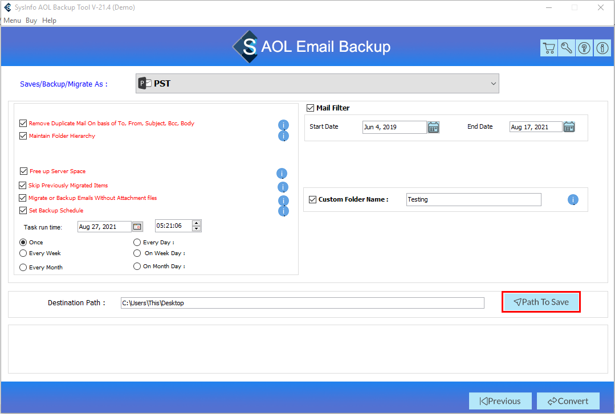Click the Task run time label
The width and height of the screenshot is (615, 414).
coord(43,227)
